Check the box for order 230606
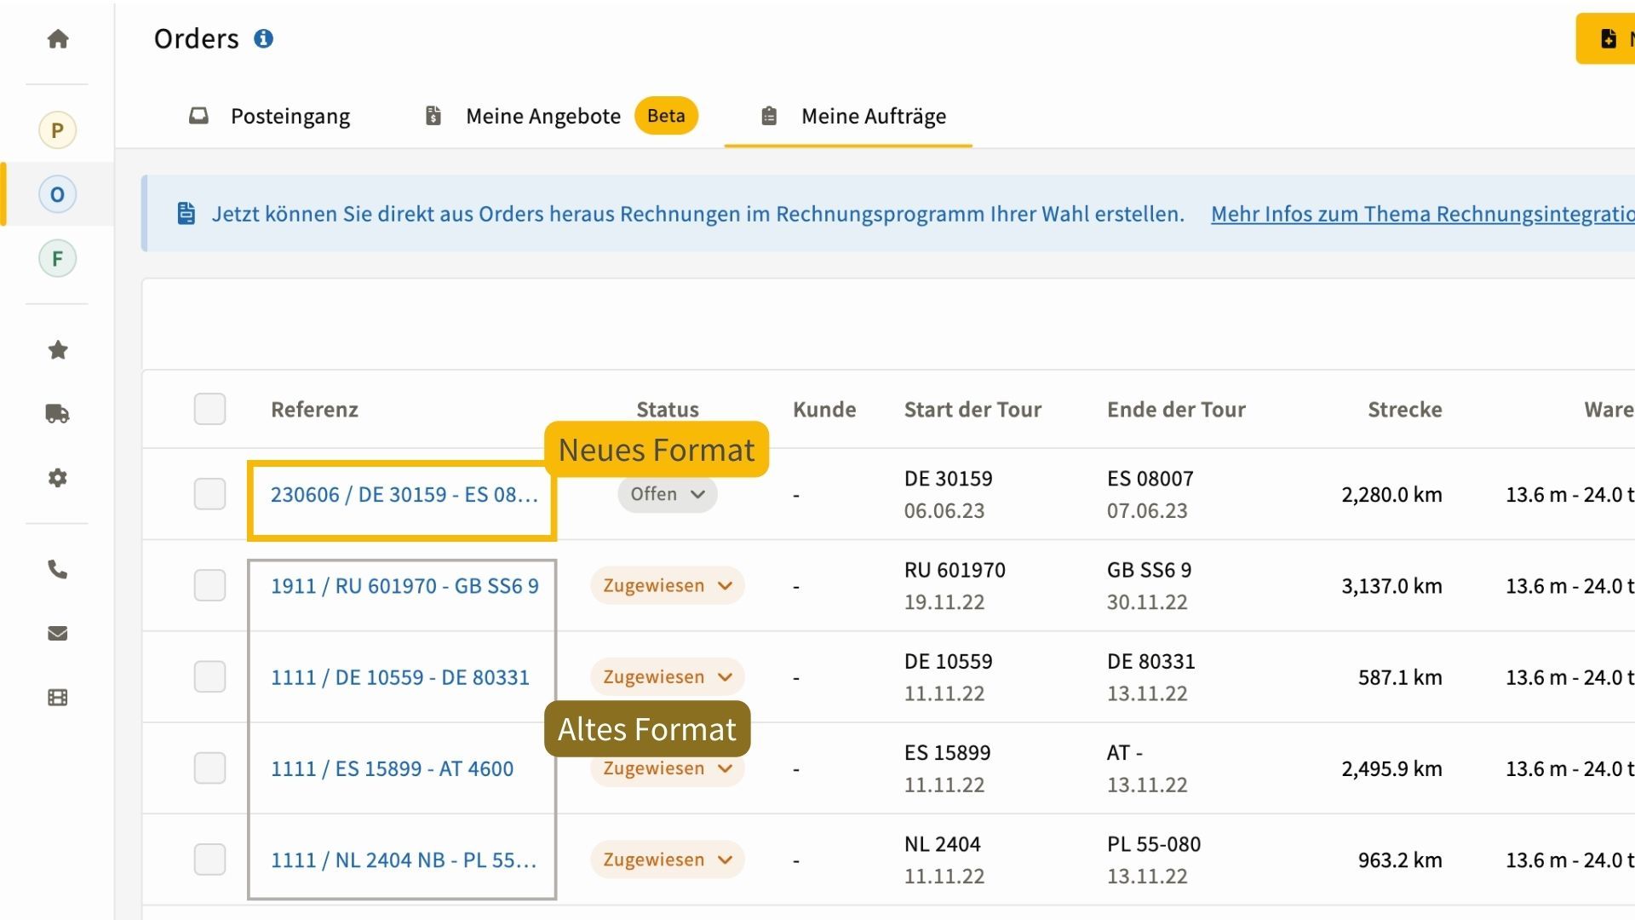The height and width of the screenshot is (920, 1635). pos(209,494)
